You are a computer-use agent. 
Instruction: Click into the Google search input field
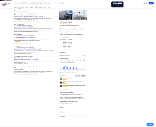[34, 3]
